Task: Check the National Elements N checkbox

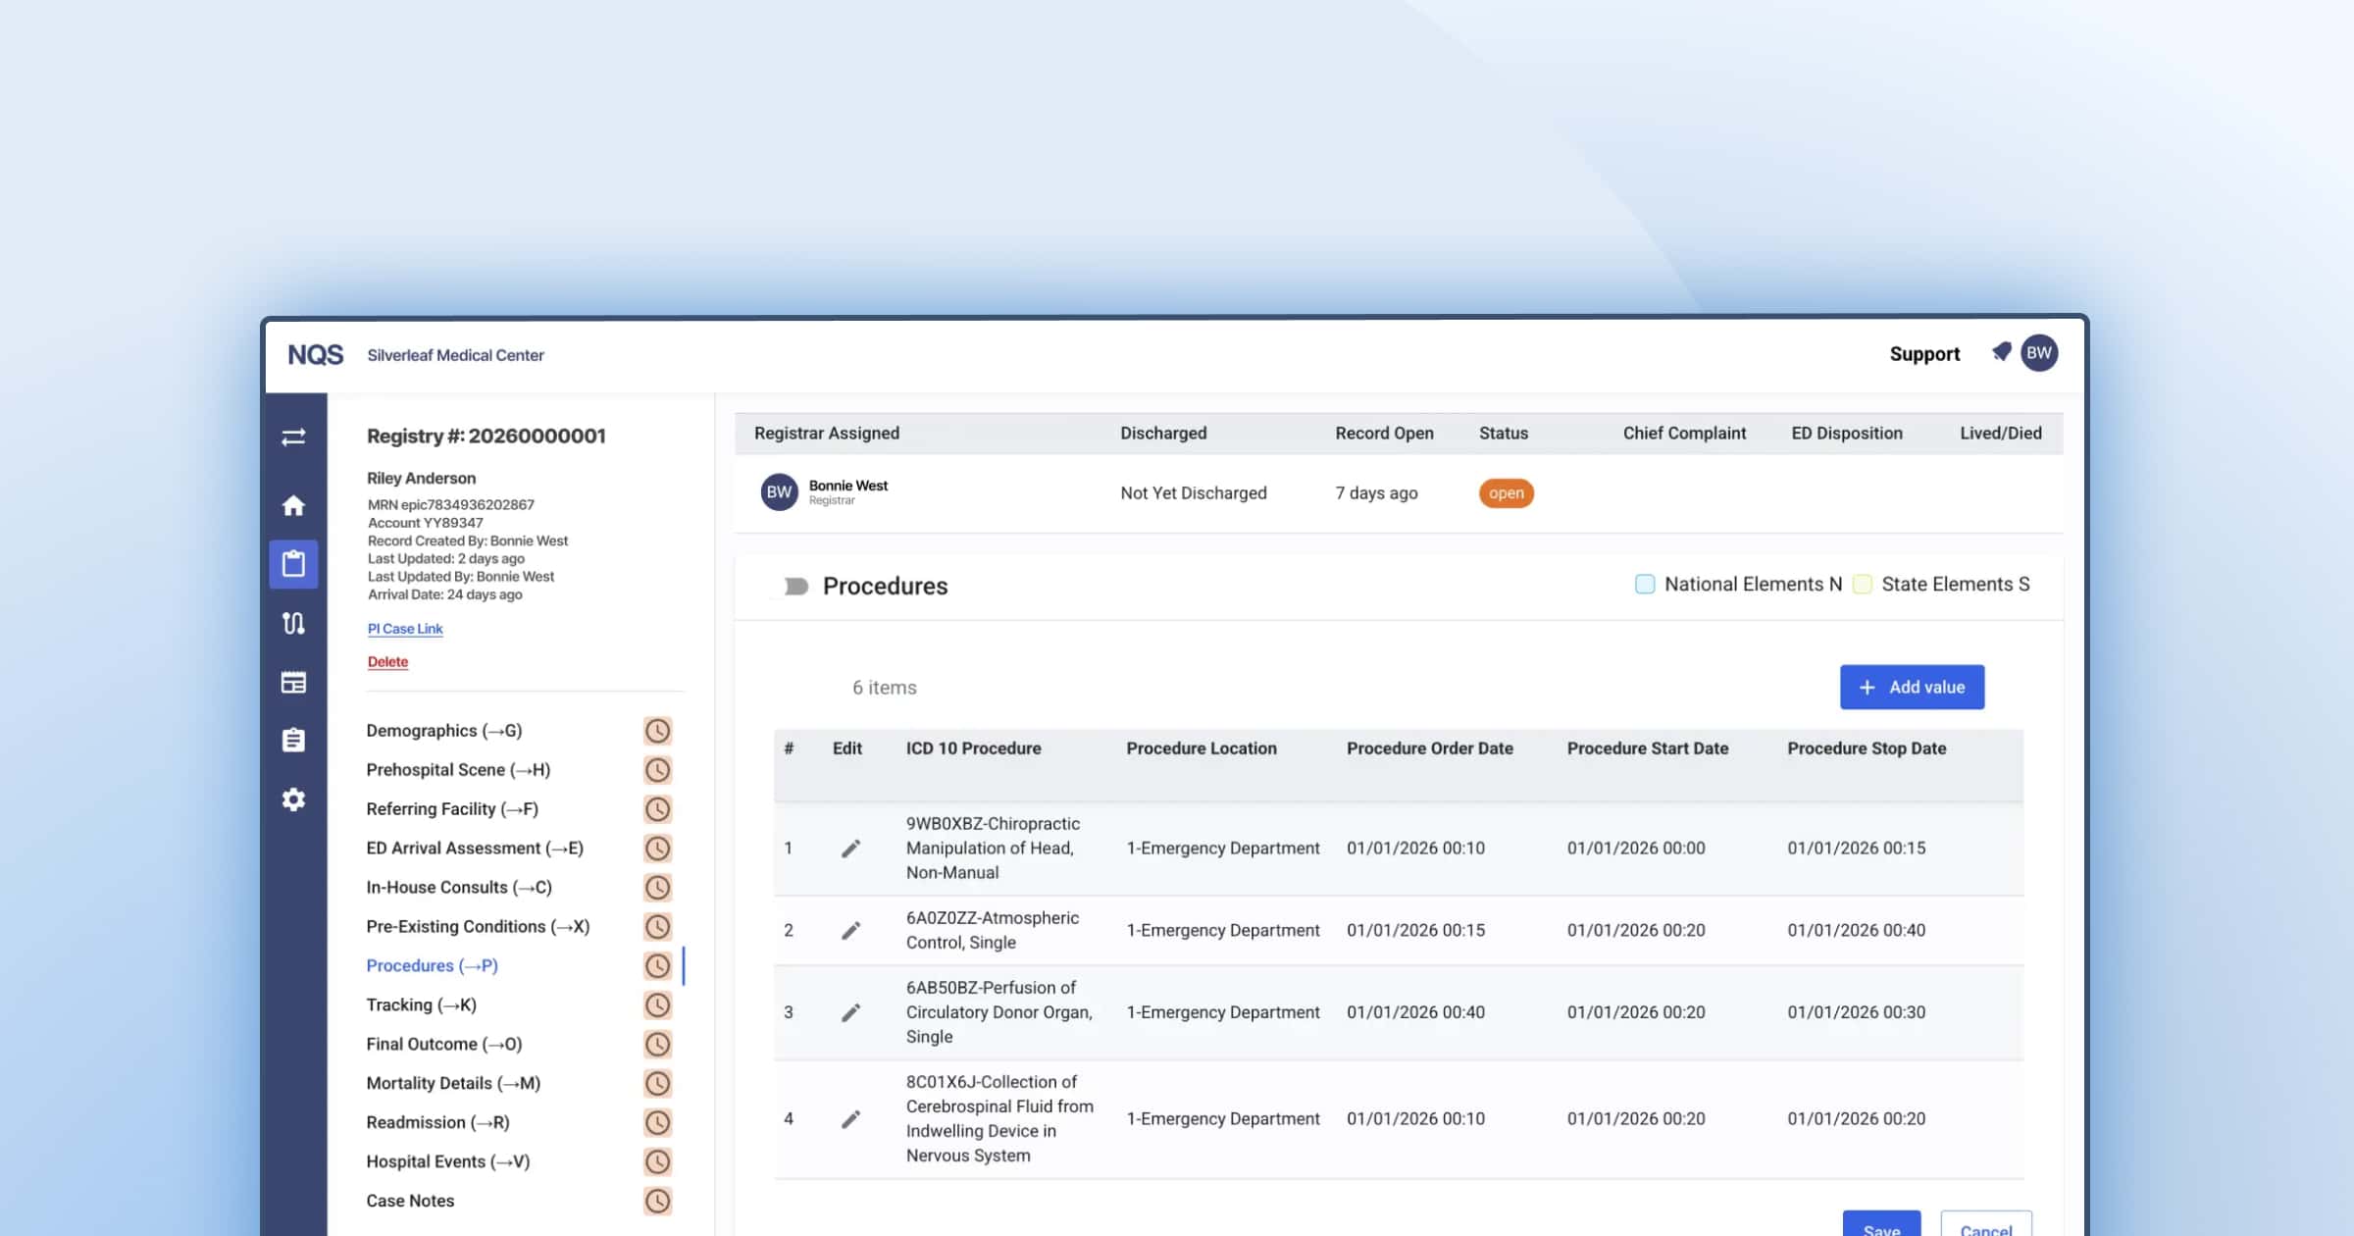Action: pyautogui.click(x=1645, y=584)
